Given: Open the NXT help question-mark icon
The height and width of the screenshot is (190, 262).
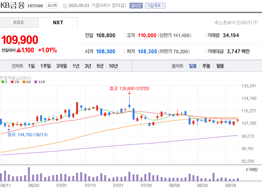Looking at the screenshot, I should coord(256,22).
